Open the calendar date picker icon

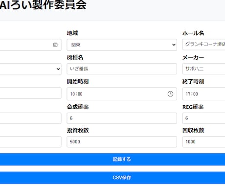coord(55,45)
